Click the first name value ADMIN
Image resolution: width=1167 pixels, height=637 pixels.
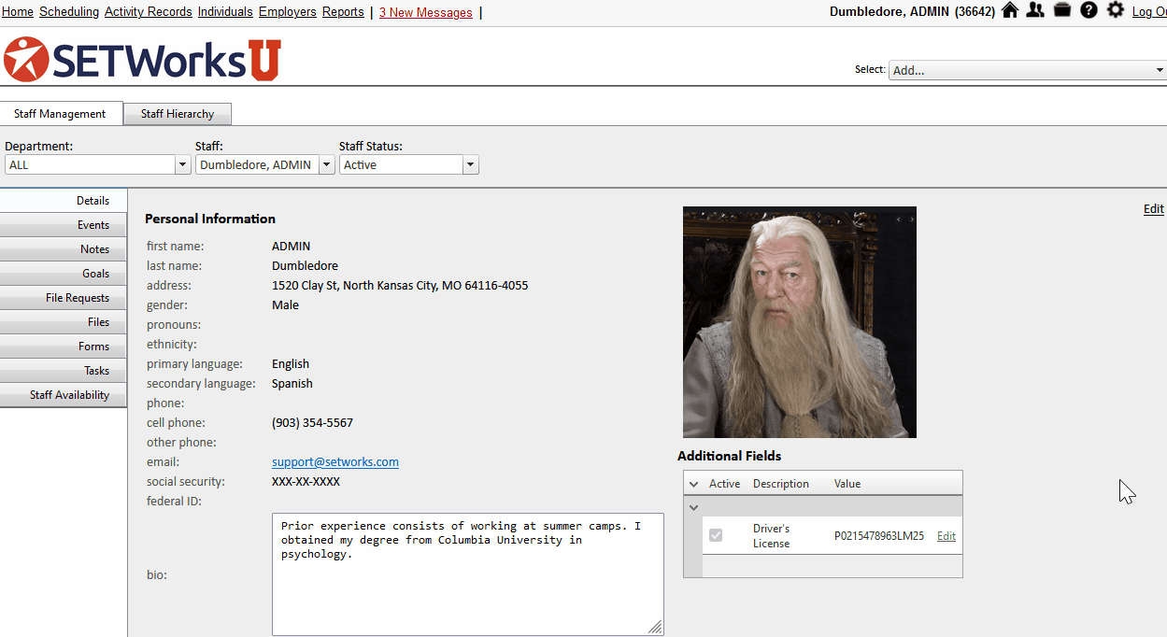(291, 246)
